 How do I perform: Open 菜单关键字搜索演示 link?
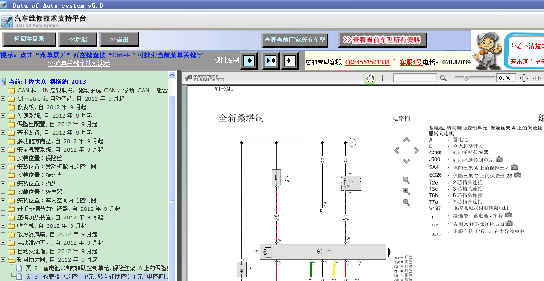[x=79, y=64]
